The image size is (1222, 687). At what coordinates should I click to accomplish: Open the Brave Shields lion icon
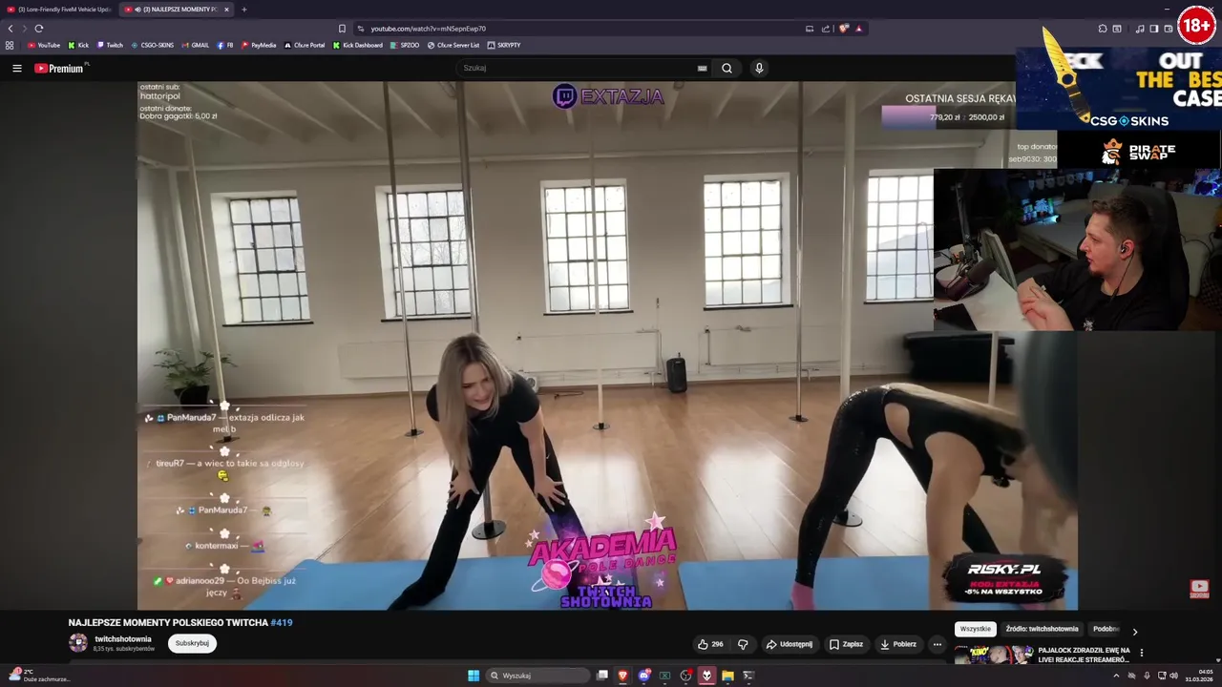[843, 29]
